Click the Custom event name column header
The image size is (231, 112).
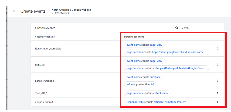(45, 37)
